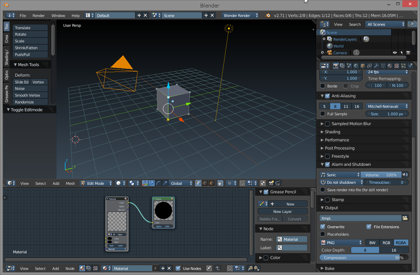Open the Node menu in node editor
The height and width of the screenshot is (275, 420).
click(70, 268)
